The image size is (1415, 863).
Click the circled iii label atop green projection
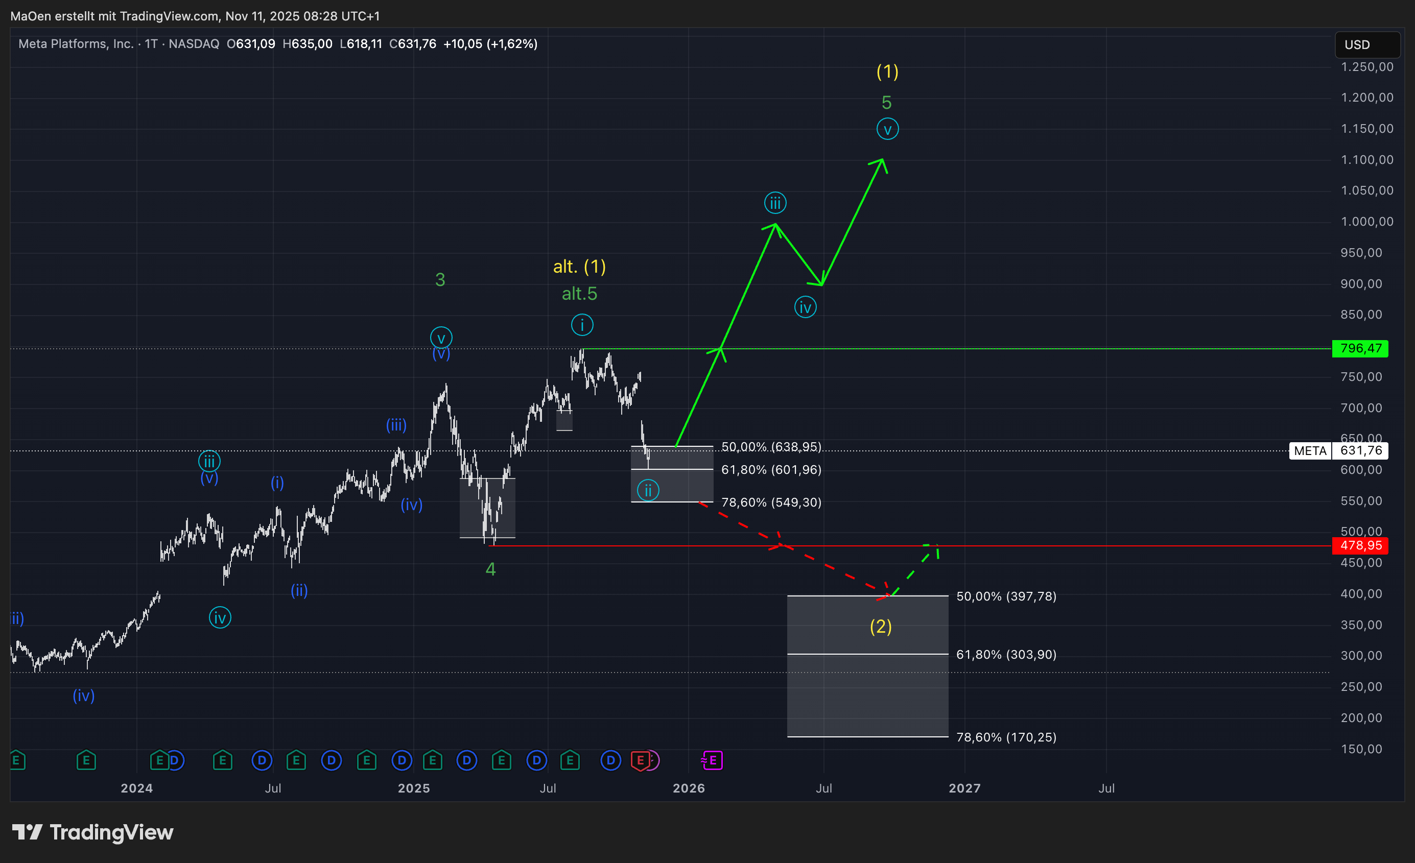click(x=775, y=203)
